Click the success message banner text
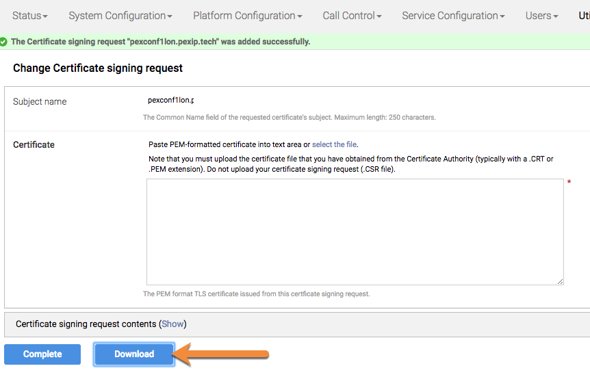 coord(160,42)
